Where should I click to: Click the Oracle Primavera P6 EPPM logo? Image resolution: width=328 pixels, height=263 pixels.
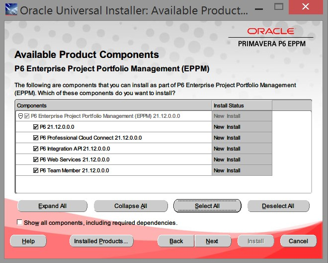point(271,37)
